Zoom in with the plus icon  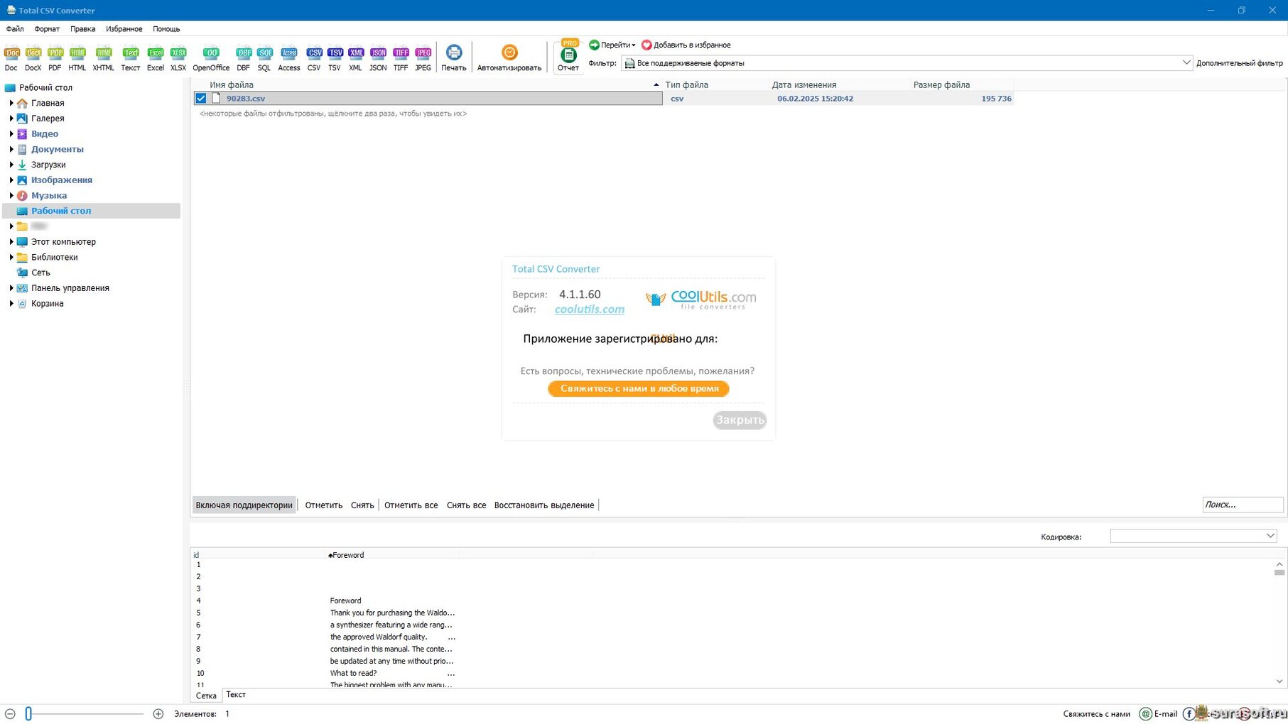(158, 714)
